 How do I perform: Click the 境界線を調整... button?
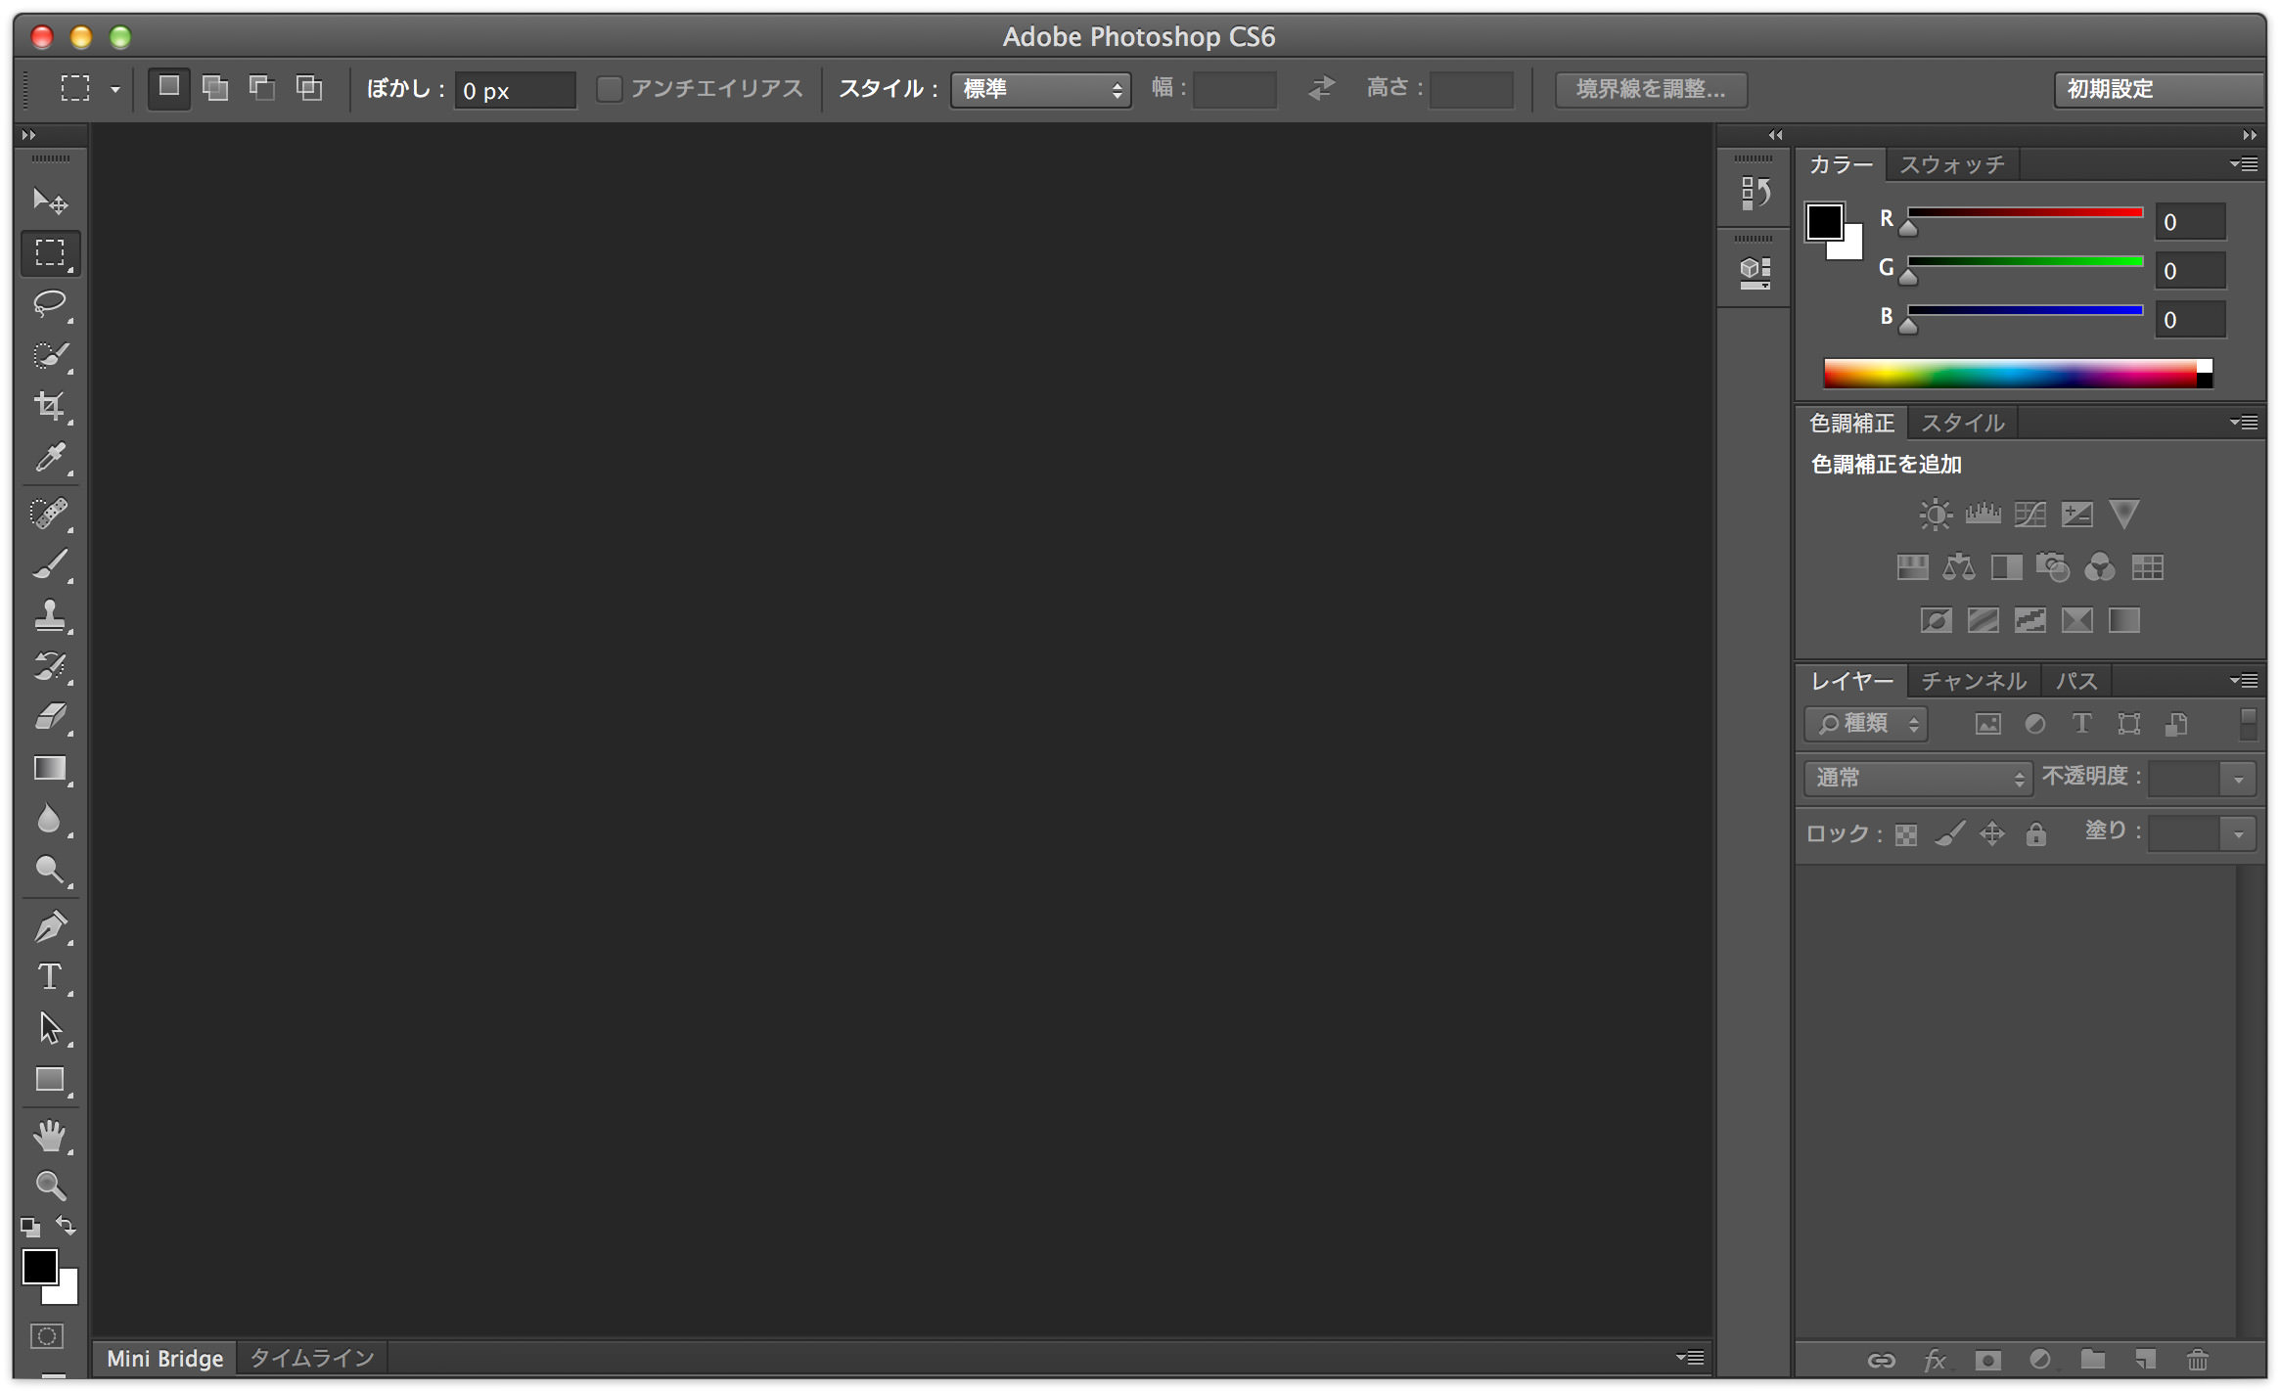tap(1651, 89)
